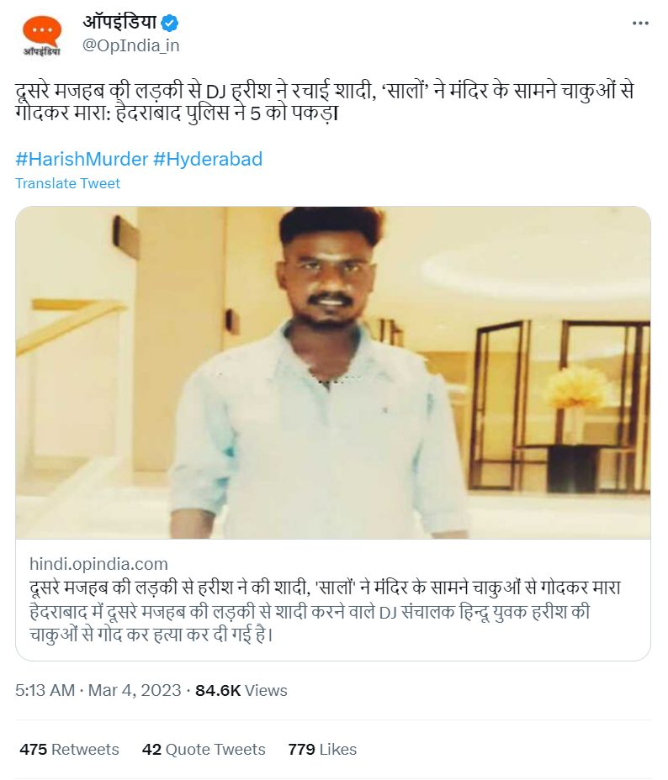Show the 779 Likes list
Screen dimensions: 668x780
click(322, 749)
